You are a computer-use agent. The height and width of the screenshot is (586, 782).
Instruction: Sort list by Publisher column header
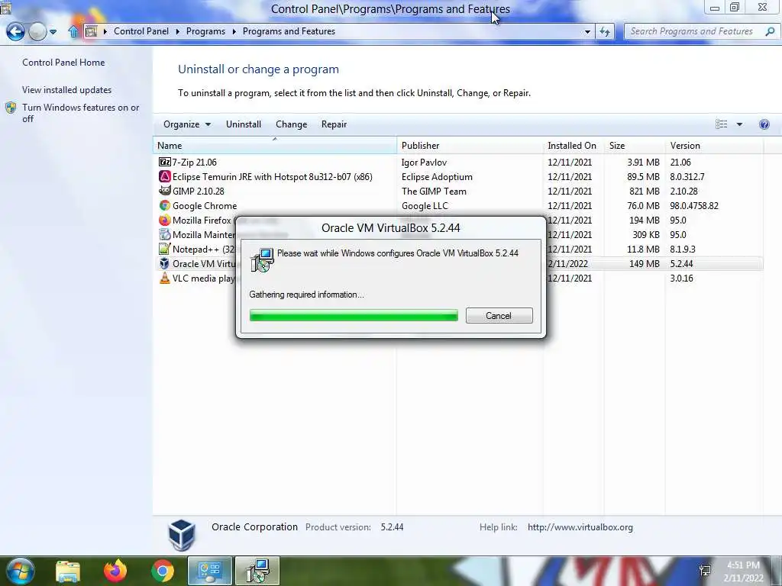pyautogui.click(x=470, y=146)
